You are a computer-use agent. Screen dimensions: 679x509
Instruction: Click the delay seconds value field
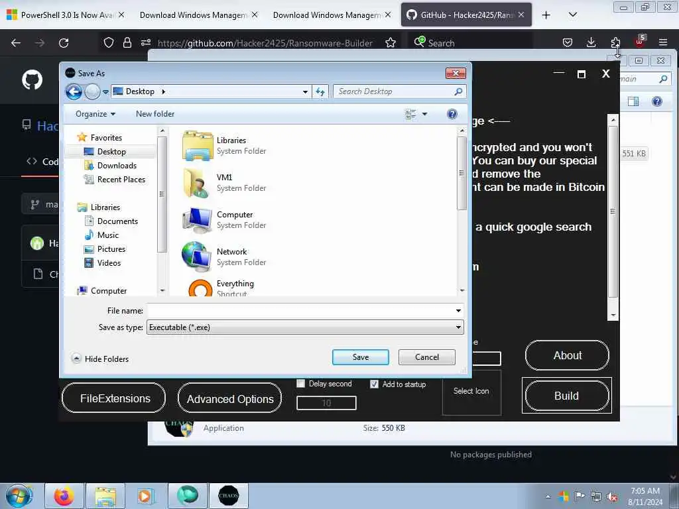[326, 403]
